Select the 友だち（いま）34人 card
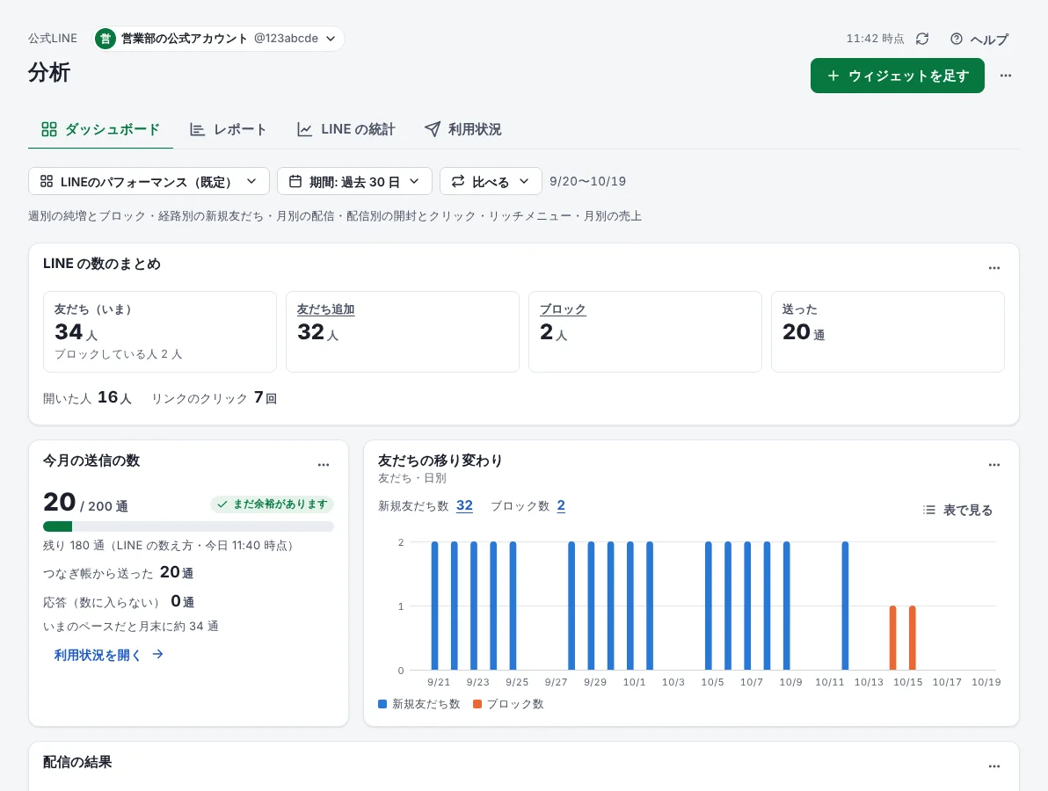Viewport: 1048px width, 791px height. tap(160, 331)
